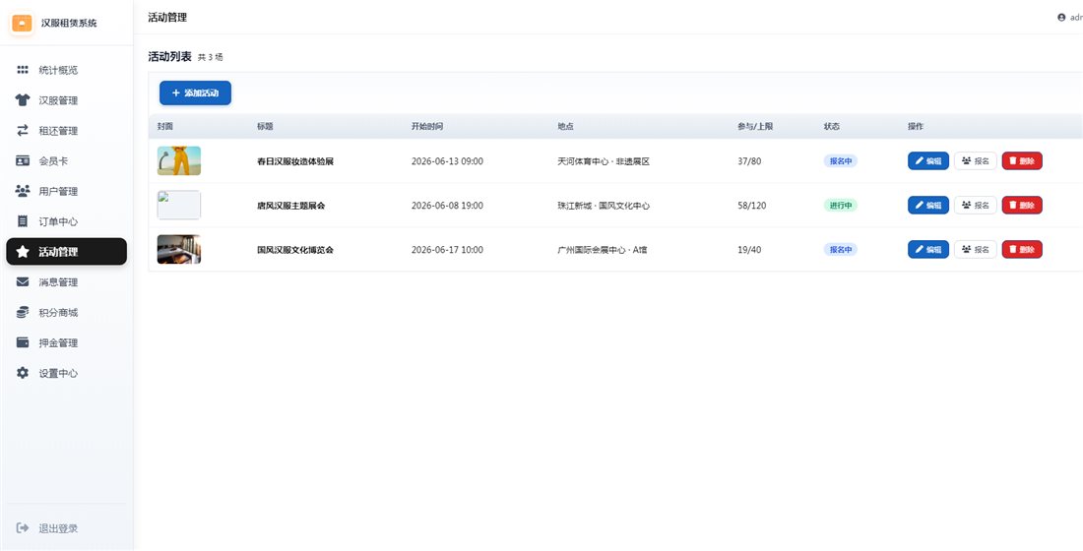This screenshot has height=551, width=1083.
Task: Click the 消息管理 envelope icon
Action: coord(23,281)
